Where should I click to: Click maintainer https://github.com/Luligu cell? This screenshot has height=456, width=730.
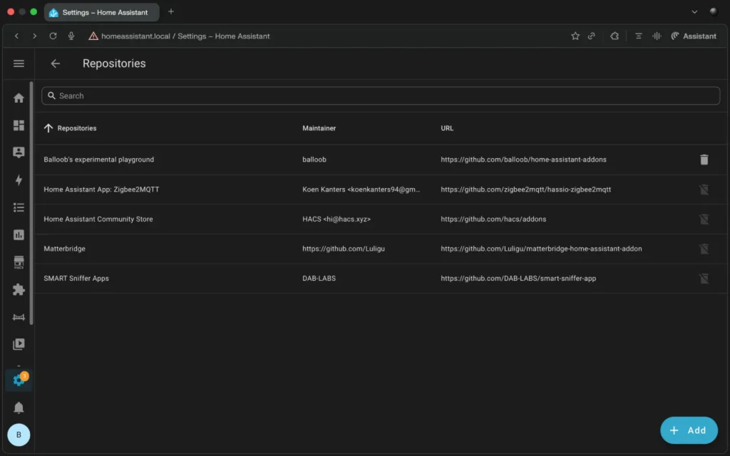(344, 249)
